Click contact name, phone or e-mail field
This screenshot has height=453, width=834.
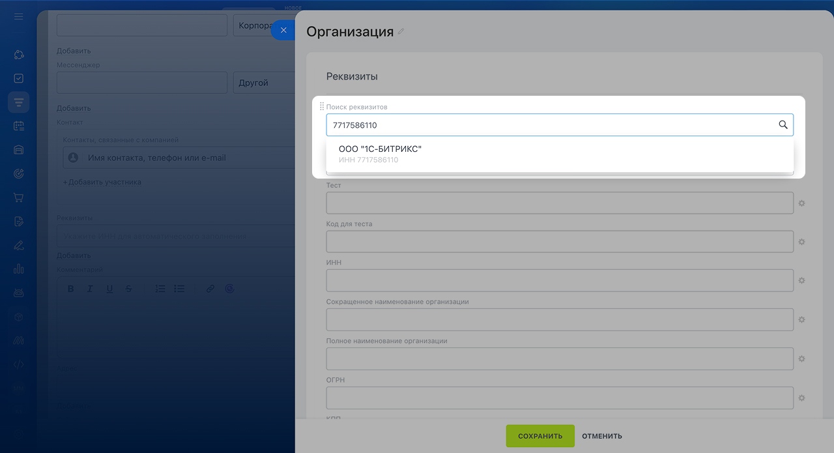179,158
